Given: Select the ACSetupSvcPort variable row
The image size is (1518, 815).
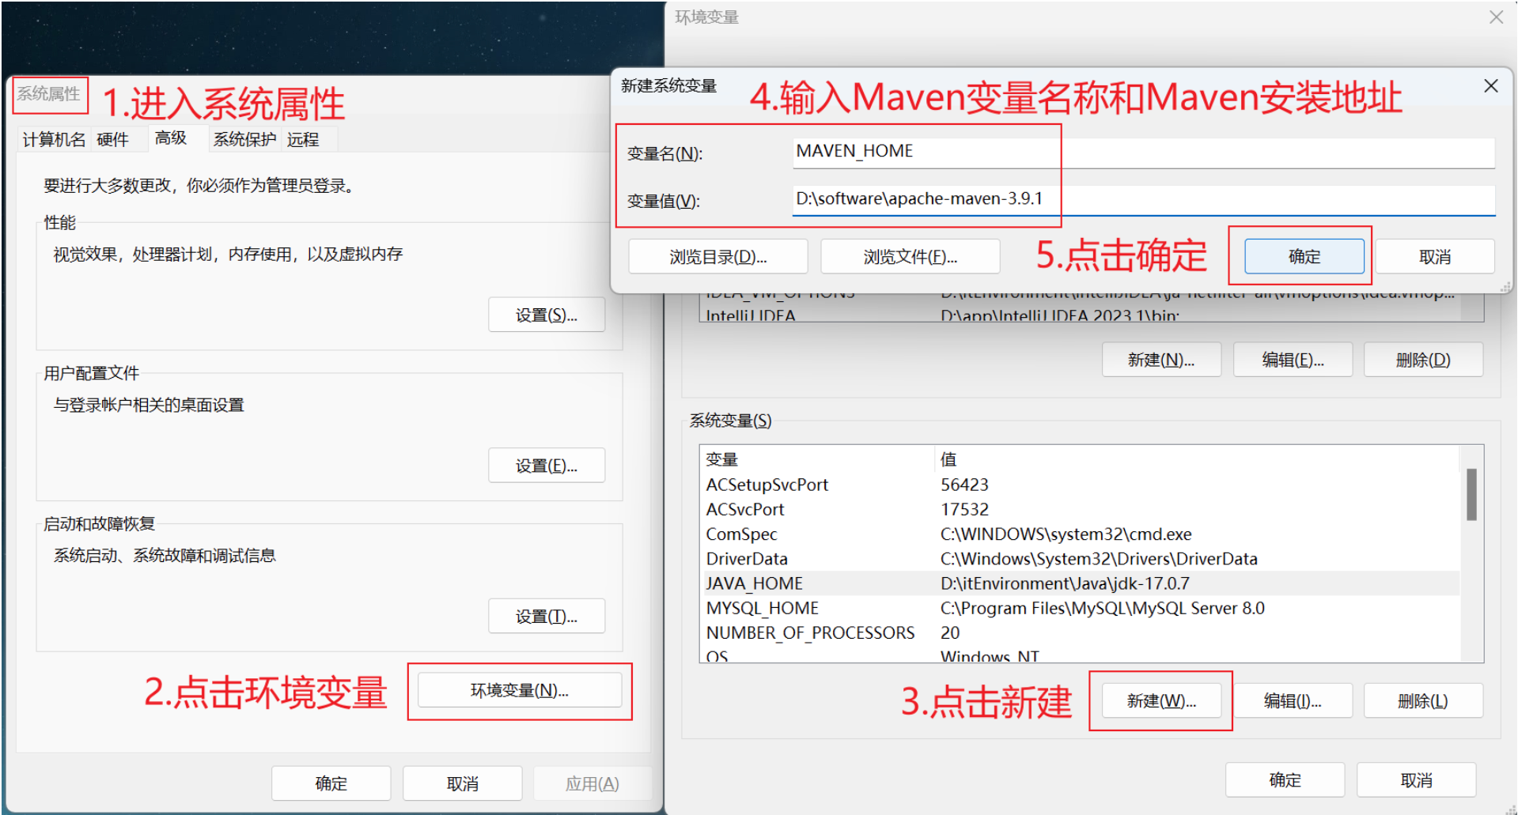Looking at the screenshot, I should (1080, 485).
